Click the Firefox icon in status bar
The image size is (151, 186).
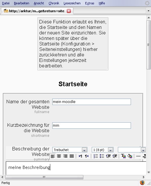click(x=142, y=183)
